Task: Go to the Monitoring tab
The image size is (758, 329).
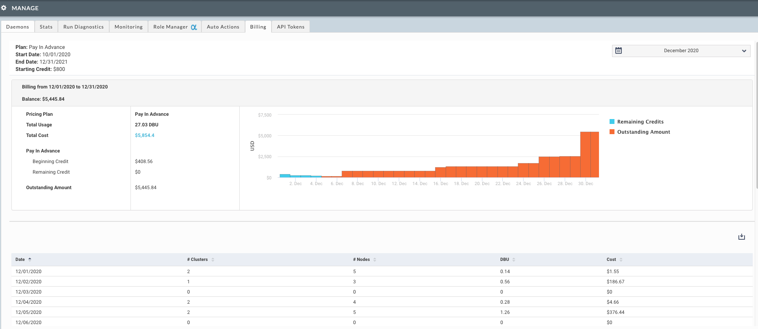Action: point(128,27)
